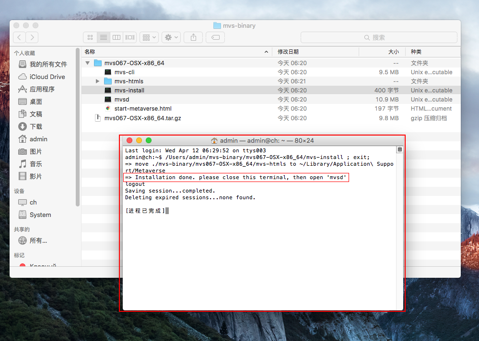Zoom the Terminal window with green button
The width and height of the screenshot is (479, 341).
pos(149,140)
